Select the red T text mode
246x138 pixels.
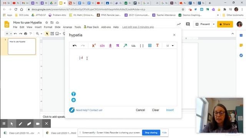pos(157,45)
